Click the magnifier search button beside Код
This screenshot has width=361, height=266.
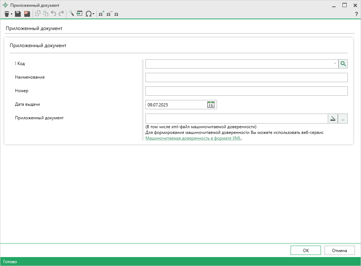[x=343, y=64]
